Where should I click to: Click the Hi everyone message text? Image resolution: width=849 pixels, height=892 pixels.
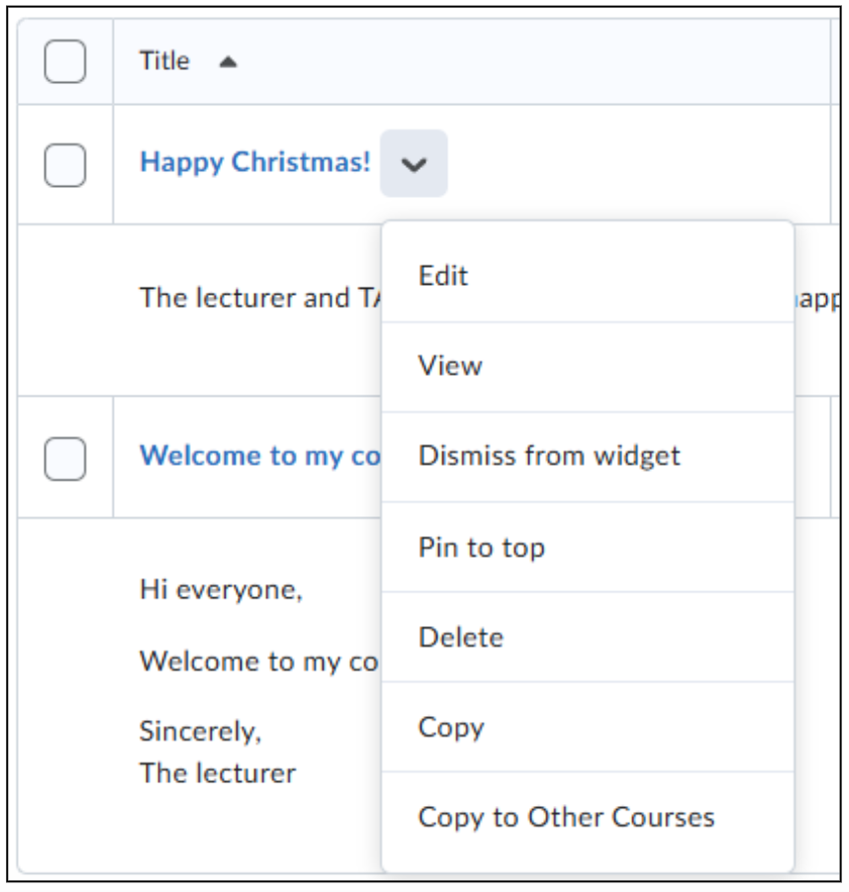point(222,590)
